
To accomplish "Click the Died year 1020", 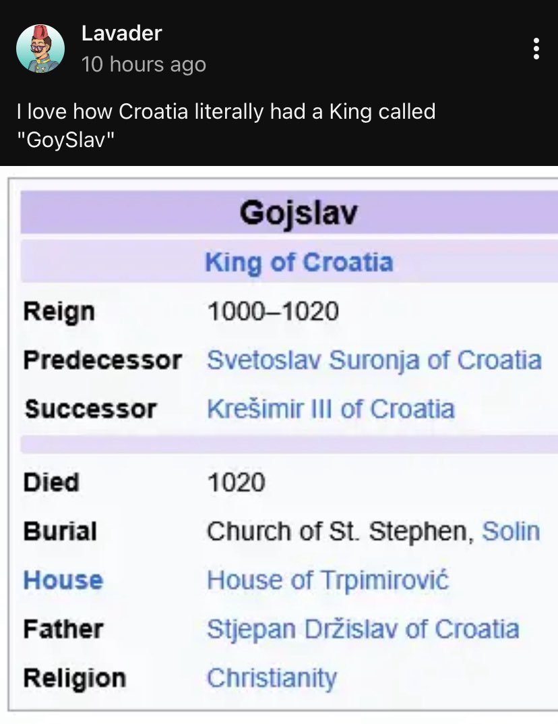I will click(x=236, y=482).
